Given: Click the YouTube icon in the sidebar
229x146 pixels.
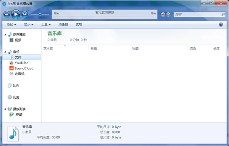Looking at the screenshot, I should click(11, 63).
